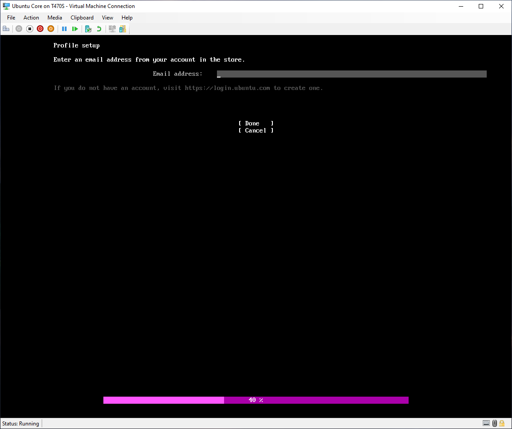512x429 pixels.
Task: Shut down the VM with the red power icon
Action: [40, 29]
